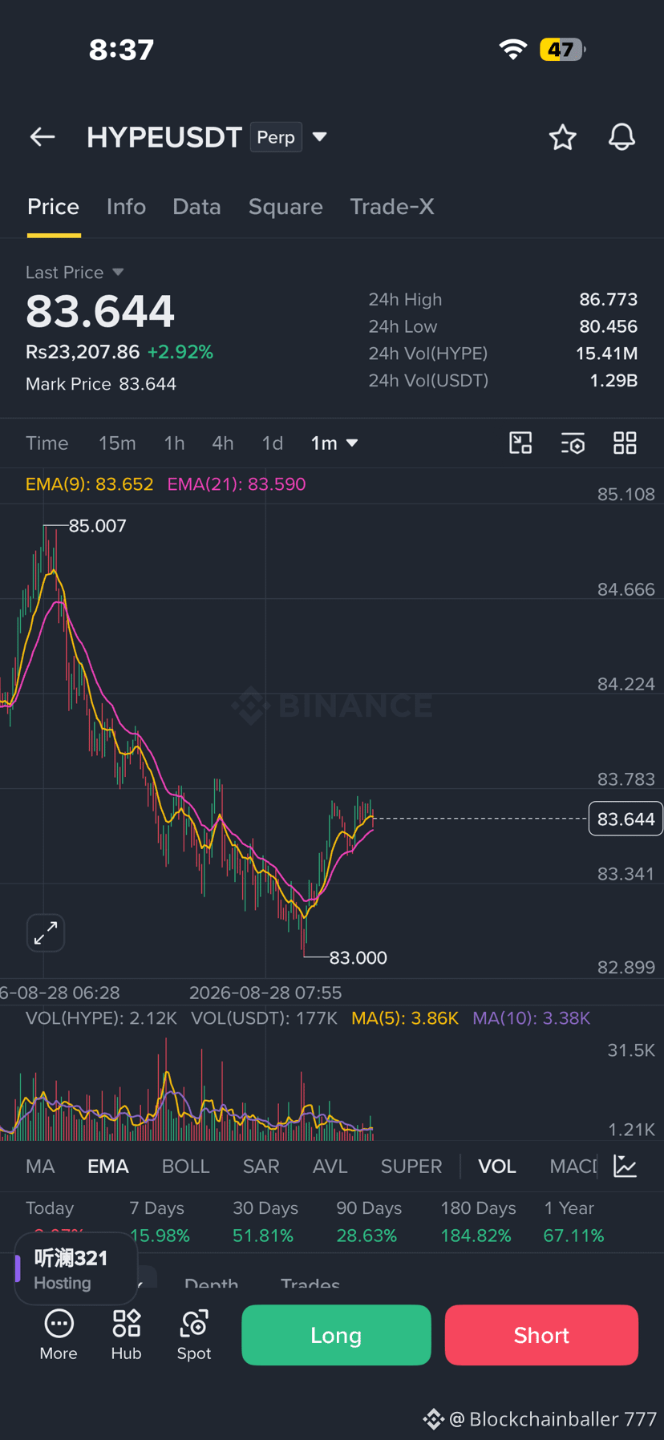Tap the battery indicator showing 47
Screen dimensions: 664x1440
[x=563, y=49]
